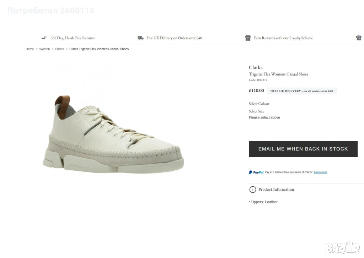The image size is (364, 258).
Task: Click the PayPal logo
Action: click(x=256, y=172)
